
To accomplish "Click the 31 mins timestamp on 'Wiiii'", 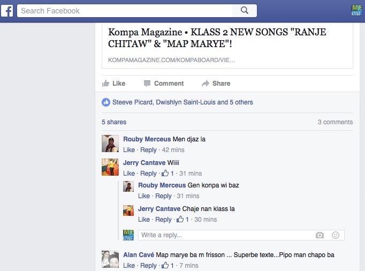I will pos(191,174).
